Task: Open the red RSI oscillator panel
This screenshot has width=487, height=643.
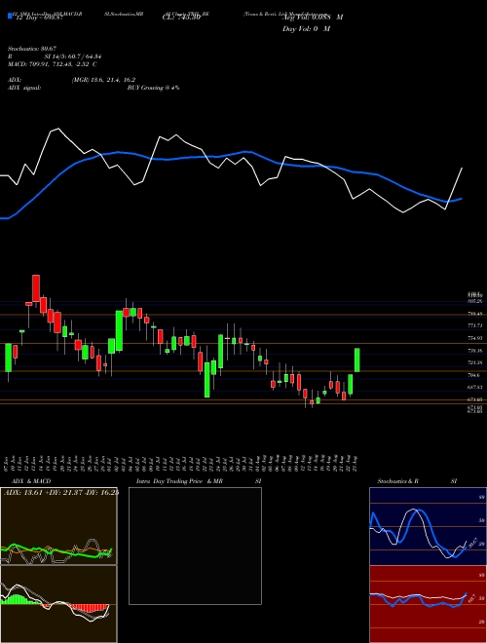Action: 428,604
